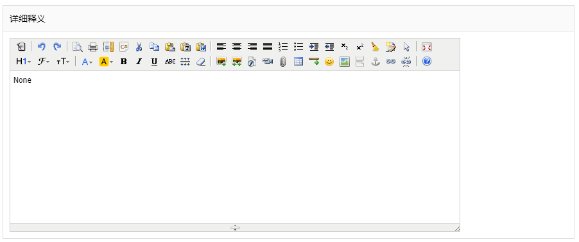Viewport: 579px width, 242px height.
Task: Insert Flash content
Action: pos(252,62)
